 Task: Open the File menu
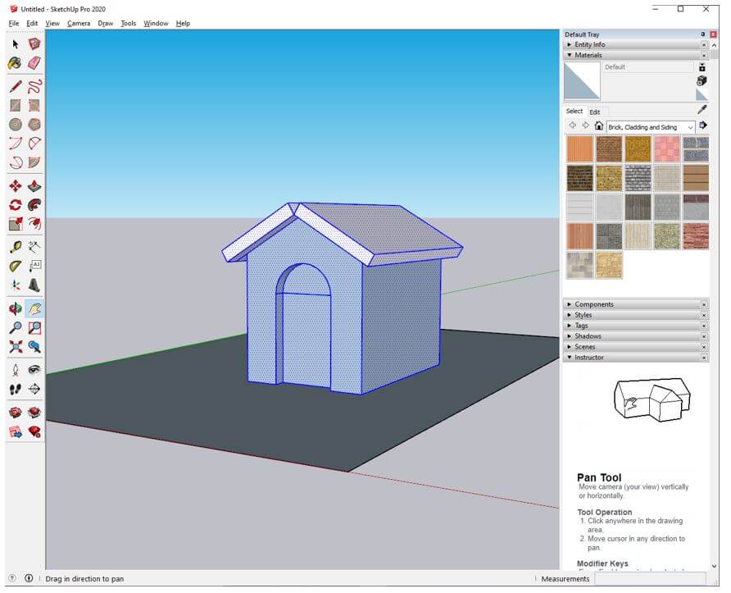point(13,23)
